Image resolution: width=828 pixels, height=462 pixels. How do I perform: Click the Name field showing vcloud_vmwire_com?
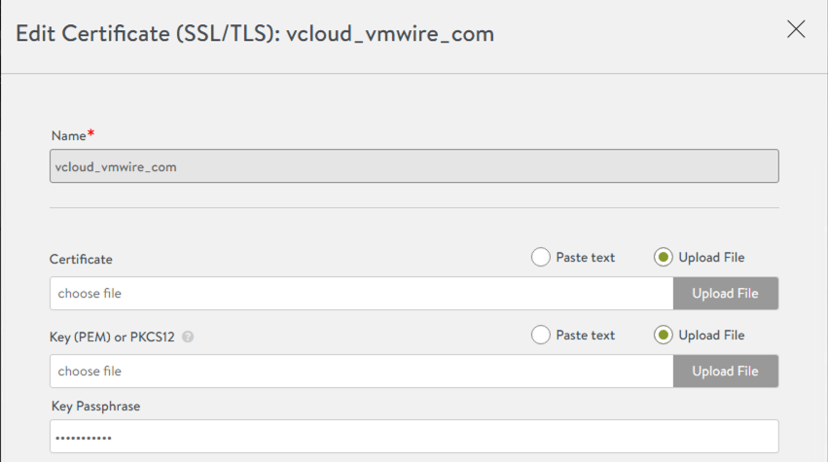pyautogui.click(x=414, y=166)
